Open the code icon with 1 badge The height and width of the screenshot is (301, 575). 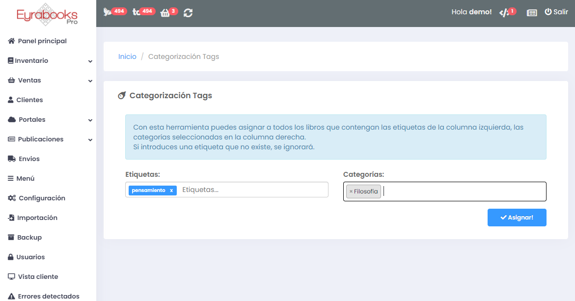tap(504, 12)
